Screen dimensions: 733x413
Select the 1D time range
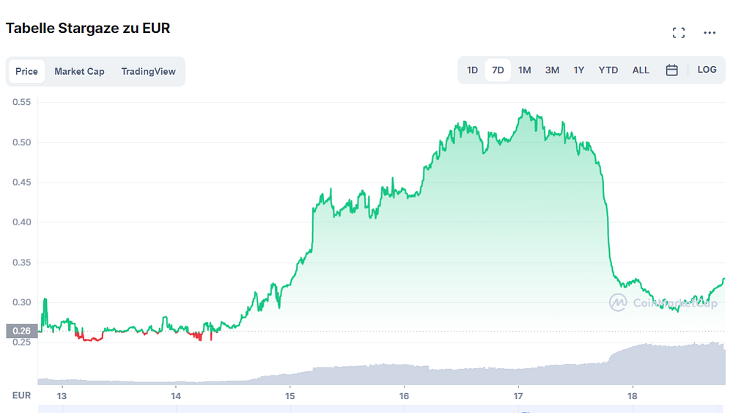(472, 70)
